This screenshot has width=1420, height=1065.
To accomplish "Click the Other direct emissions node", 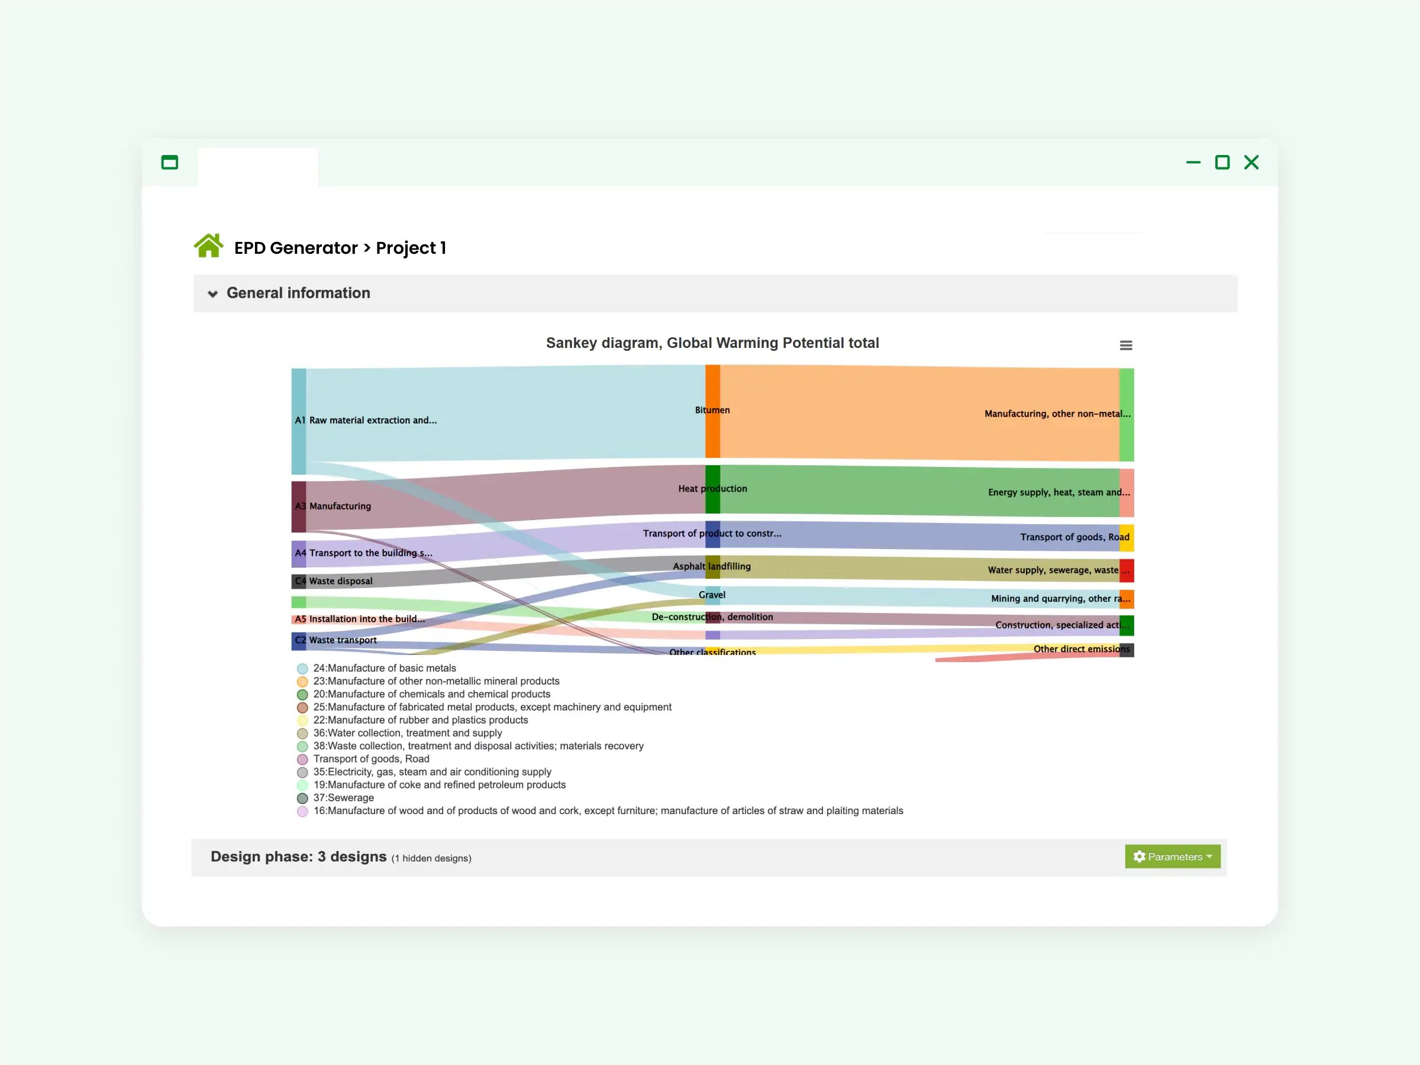I will [1127, 650].
